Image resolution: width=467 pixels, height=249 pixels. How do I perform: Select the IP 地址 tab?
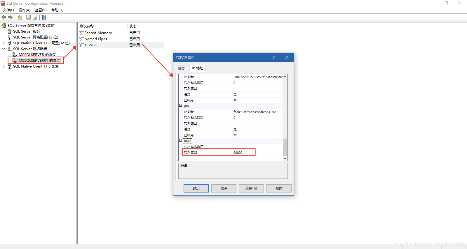[197, 68]
